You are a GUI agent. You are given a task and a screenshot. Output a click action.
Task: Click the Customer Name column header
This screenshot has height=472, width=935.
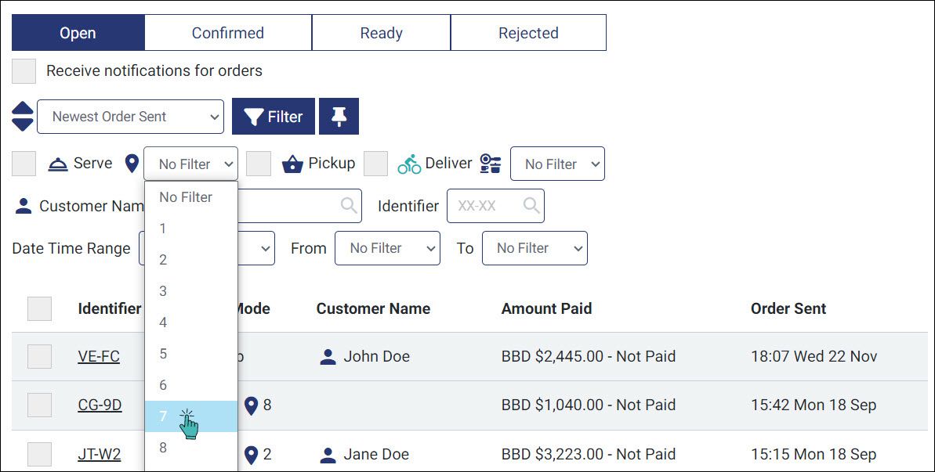point(373,309)
